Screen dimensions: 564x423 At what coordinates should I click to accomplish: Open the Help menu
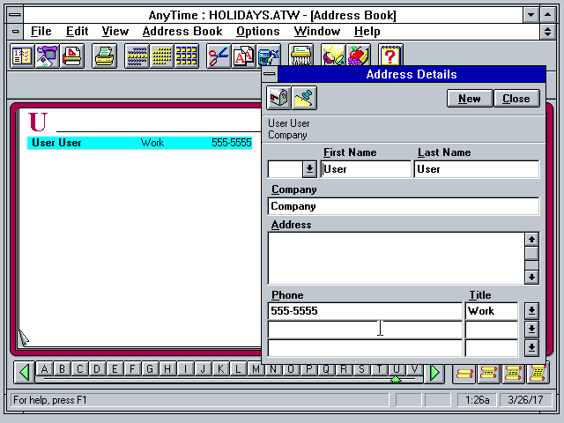367,32
